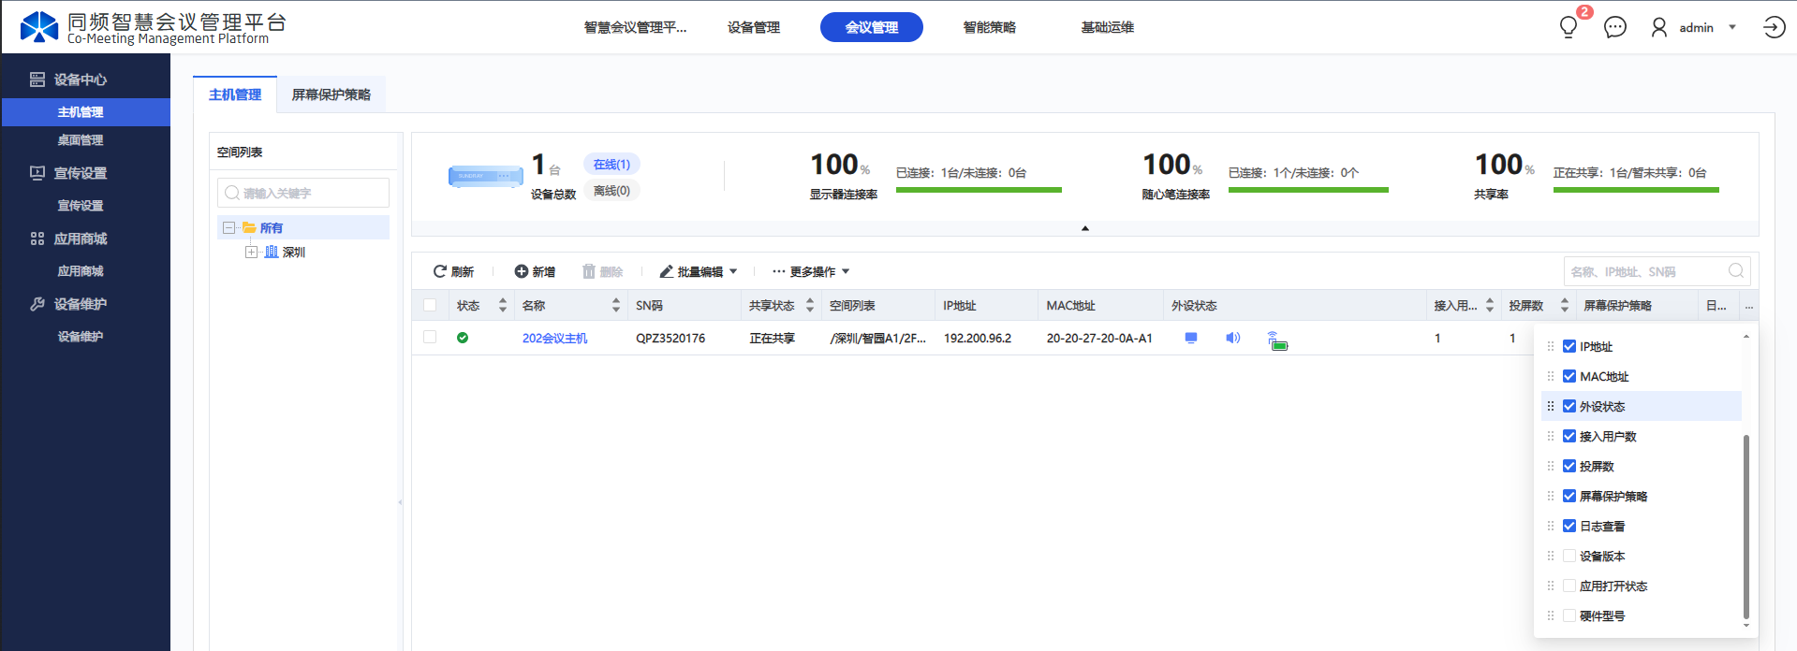Viewport: 1797px width, 651px height.
Task: Click the display peripheral status icon
Action: (x=1191, y=338)
